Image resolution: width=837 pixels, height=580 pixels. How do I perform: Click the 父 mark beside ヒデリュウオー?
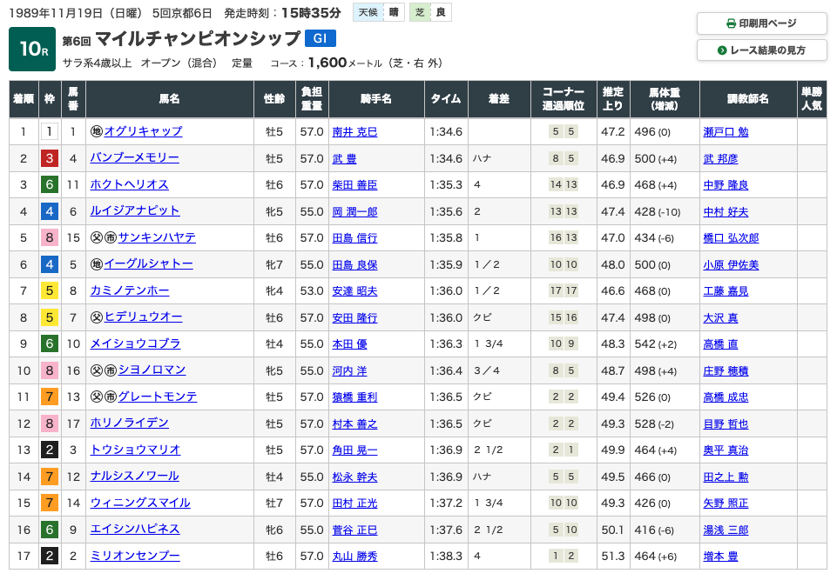97,317
